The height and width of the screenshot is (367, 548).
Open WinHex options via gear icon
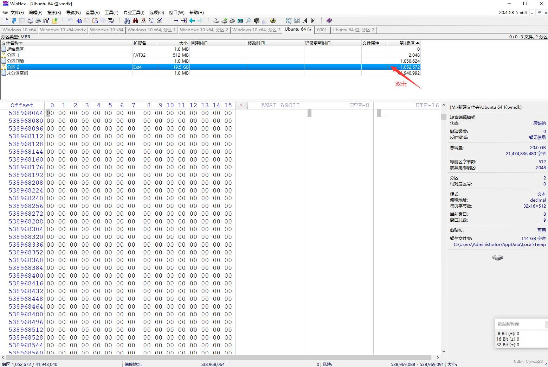click(273, 20)
